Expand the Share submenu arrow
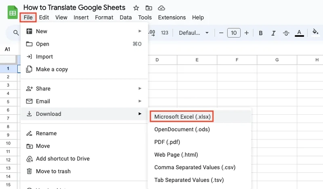The width and height of the screenshot is (323, 189). point(140,88)
